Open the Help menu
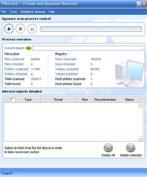 pos(52,12)
